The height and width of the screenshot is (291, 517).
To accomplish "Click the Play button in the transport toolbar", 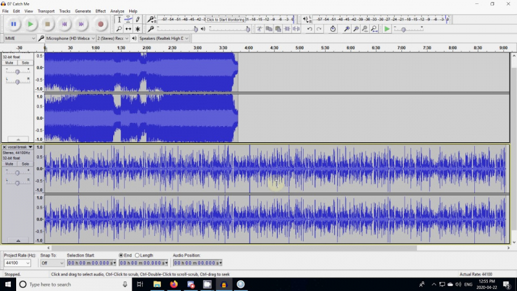I will point(30,24).
